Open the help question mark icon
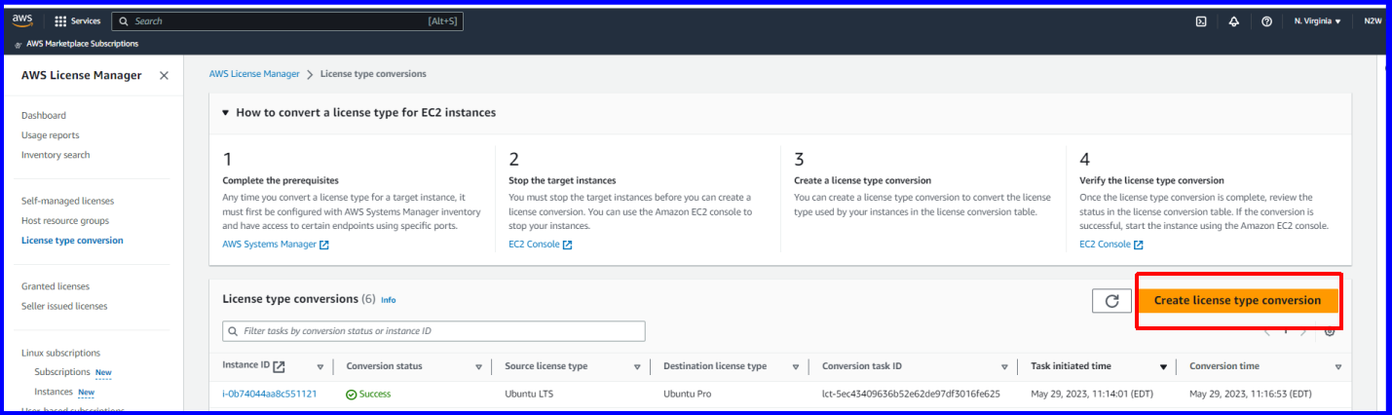1392x415 pixels. pyautogui.click(x=1266, y=21)
